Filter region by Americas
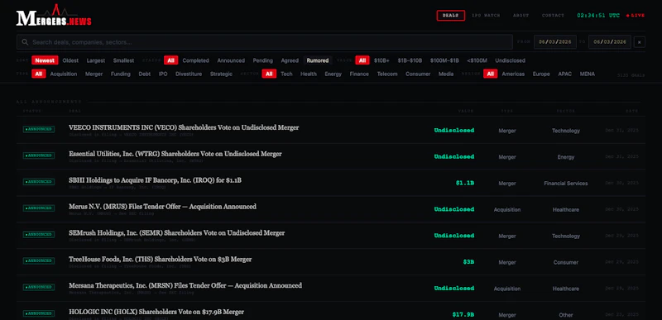Viewport: 662px width, 320px height. click(513, 74)
